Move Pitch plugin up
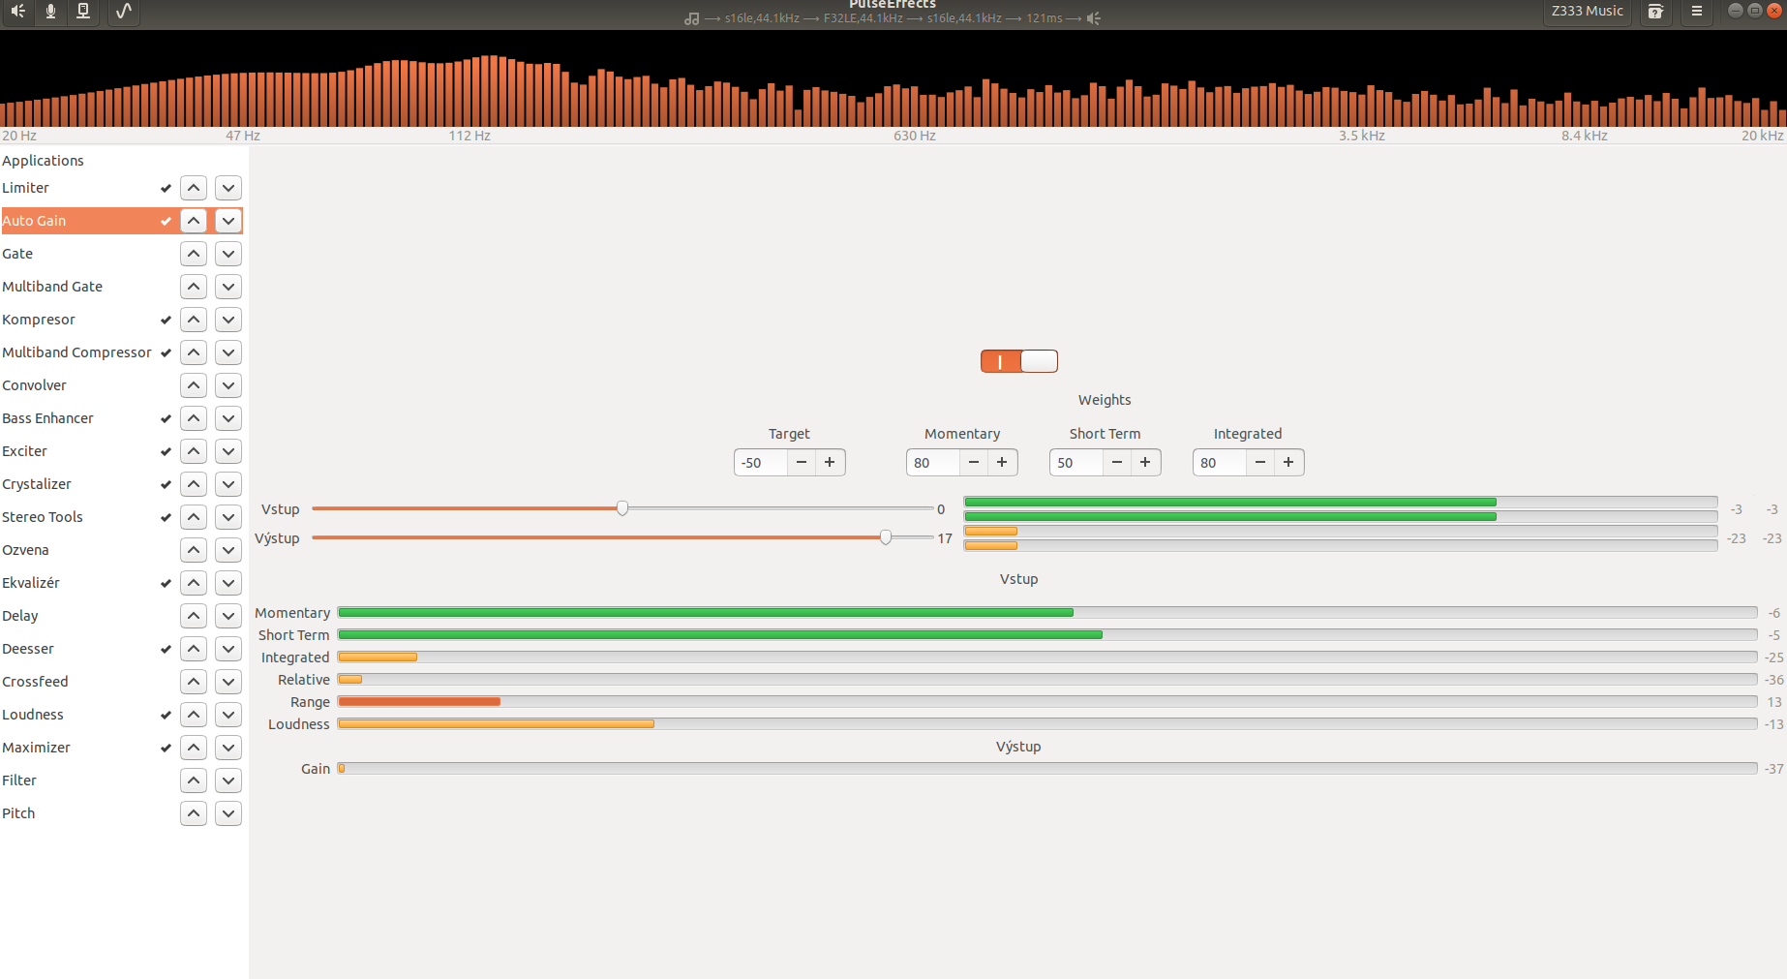 pos(194,813)
